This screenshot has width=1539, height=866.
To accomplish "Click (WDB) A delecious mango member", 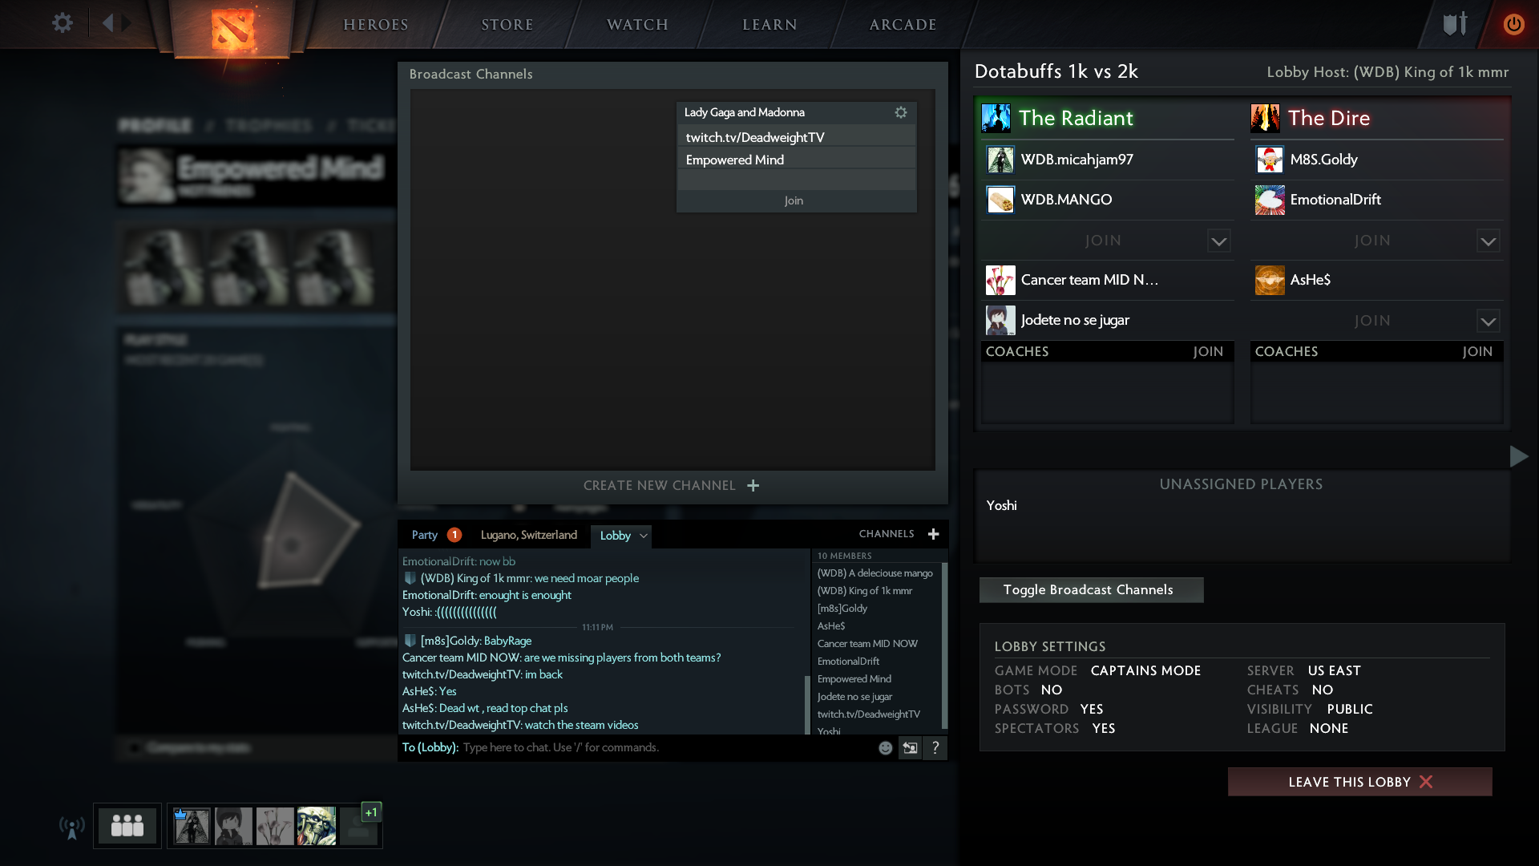I will [875, 573].
